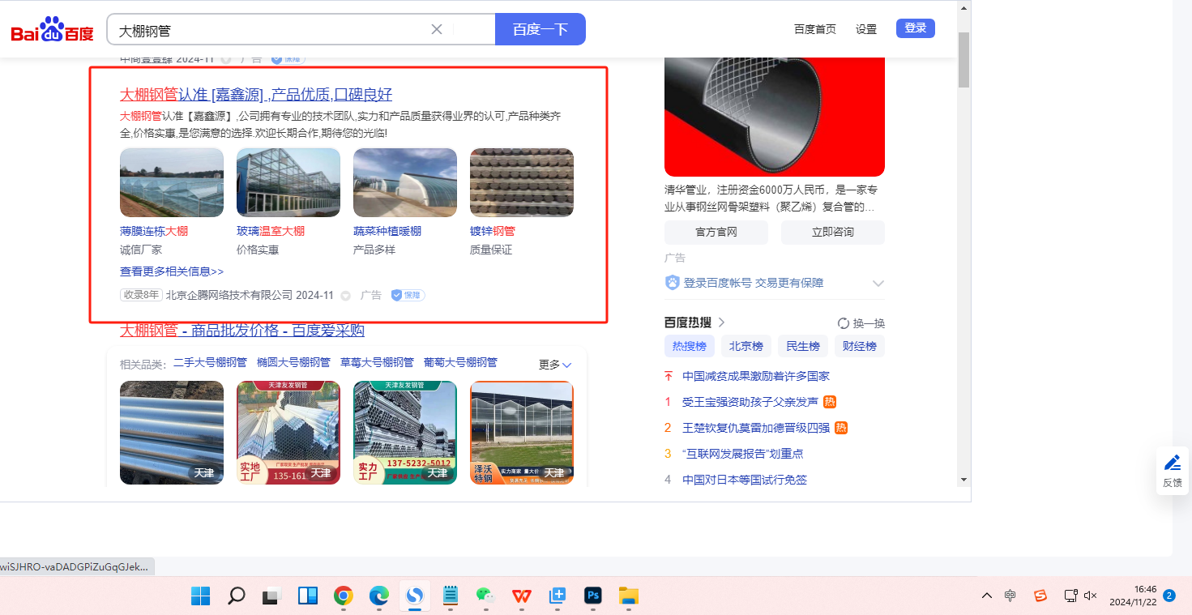This screenshot has height=615, width=1192.
Task: Toggle the muted volume icon in system tray
Action: 1091,596
